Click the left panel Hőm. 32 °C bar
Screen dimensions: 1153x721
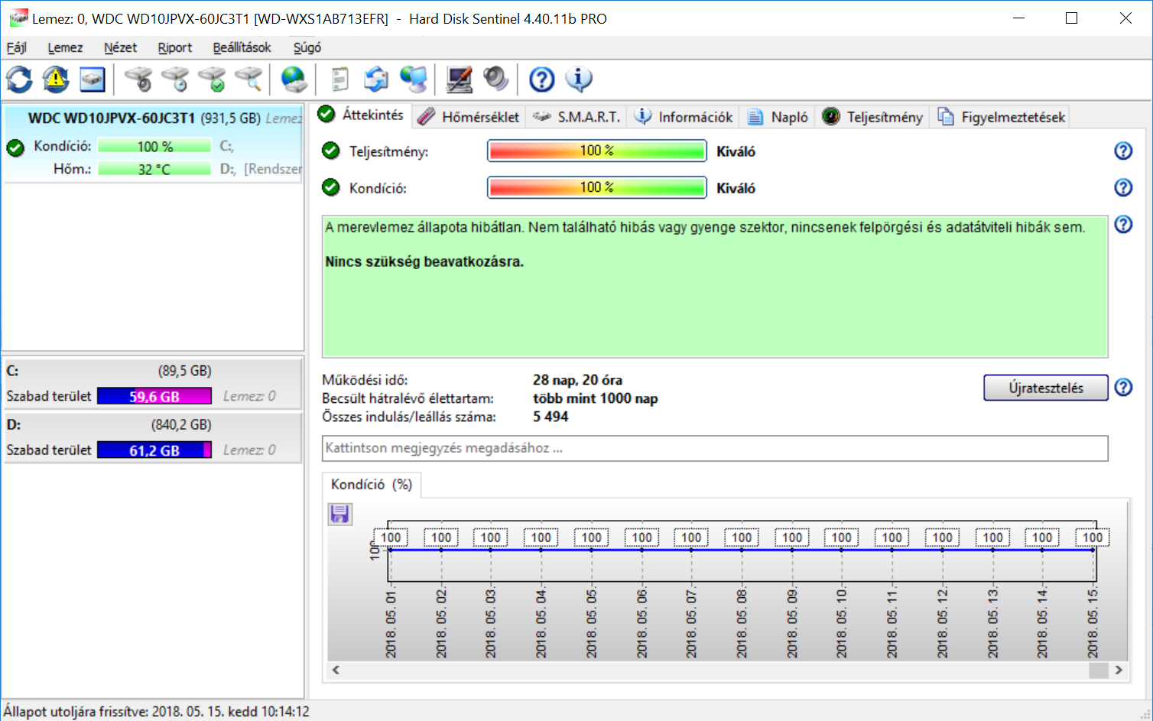point(154,169)
